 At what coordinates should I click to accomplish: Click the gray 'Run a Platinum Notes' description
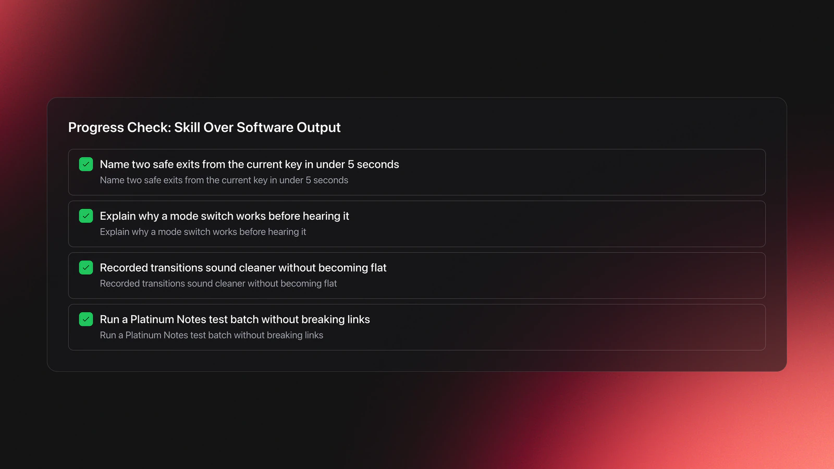coord(212,335)
